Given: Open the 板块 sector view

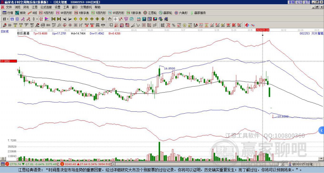Looking at the screenshot, I should 21,13.
